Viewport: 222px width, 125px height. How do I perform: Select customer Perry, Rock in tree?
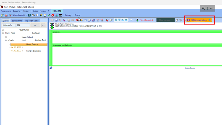10,33
